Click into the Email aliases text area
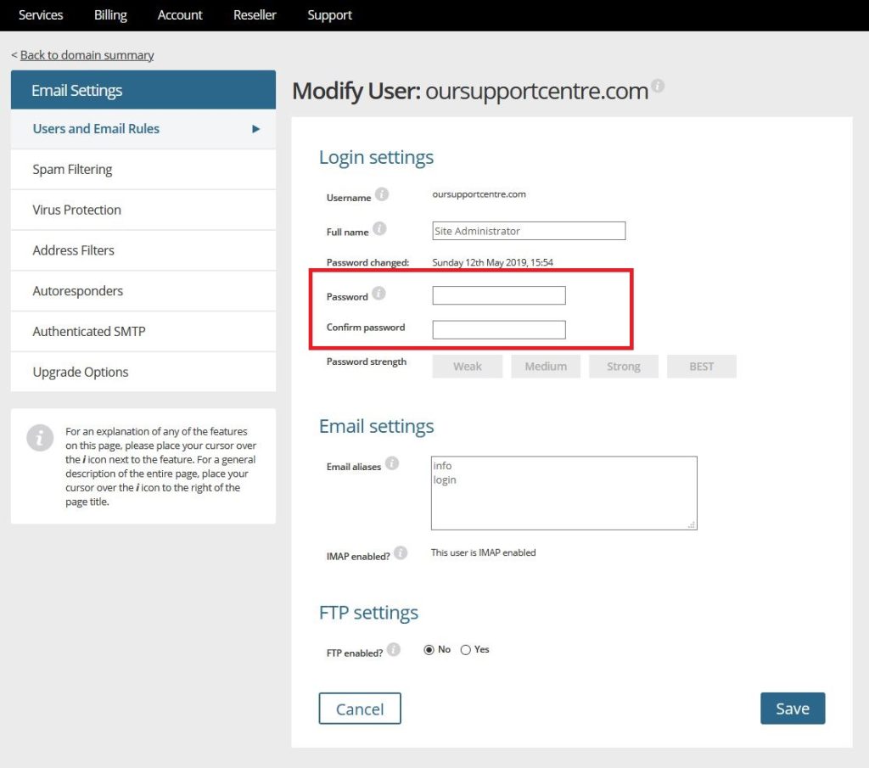Screen dimensions: 869x768 564,493
